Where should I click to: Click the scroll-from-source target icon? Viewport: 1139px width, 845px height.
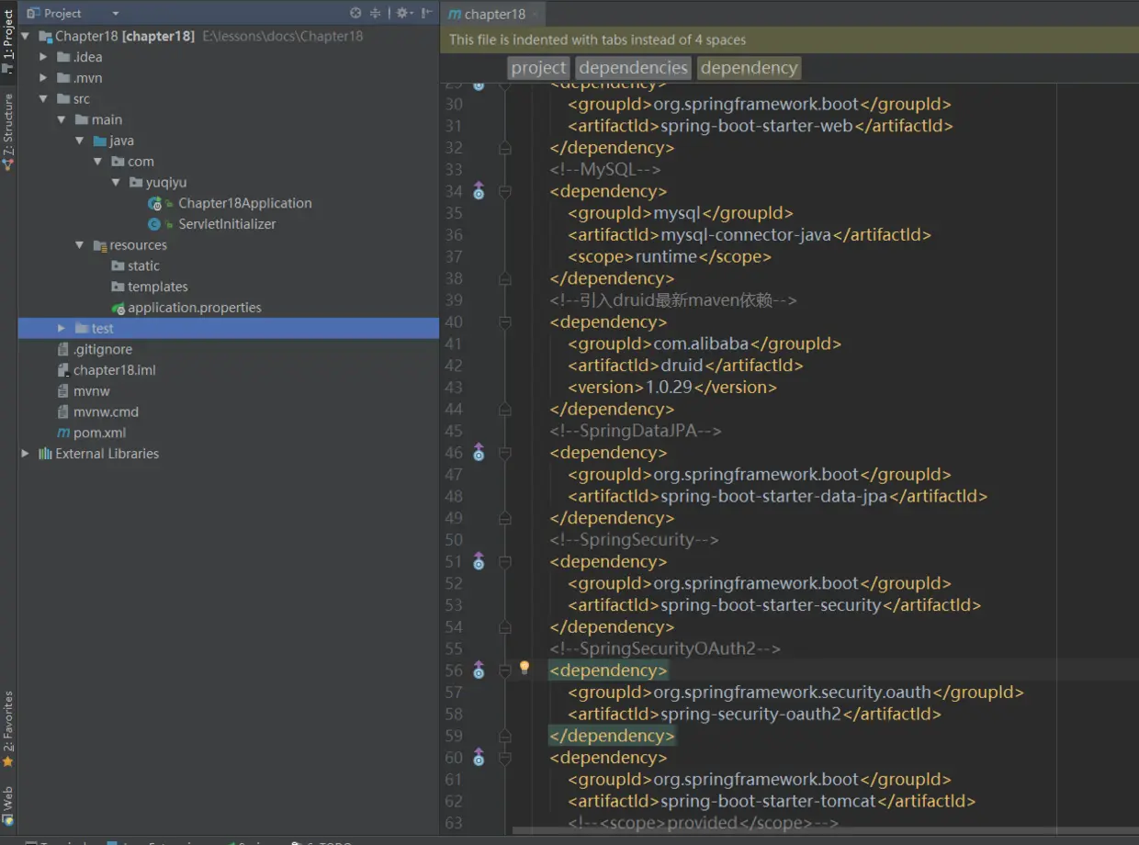[355, 13]
